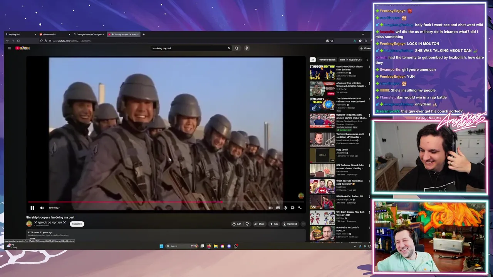
Task: Open a new browser tab
Action: (x=144, y=34)
